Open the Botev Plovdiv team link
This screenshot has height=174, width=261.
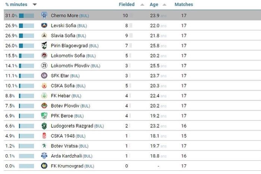65,106
